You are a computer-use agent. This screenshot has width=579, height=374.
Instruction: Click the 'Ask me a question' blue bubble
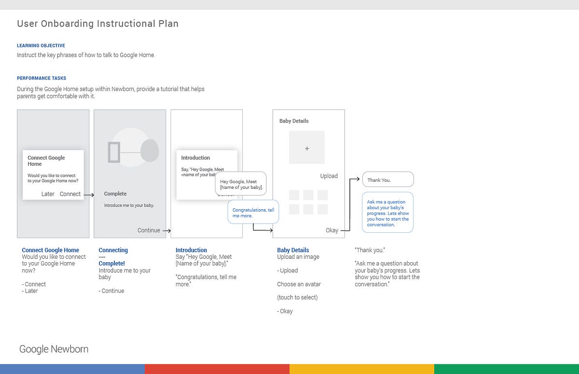[x=387, y=213]
